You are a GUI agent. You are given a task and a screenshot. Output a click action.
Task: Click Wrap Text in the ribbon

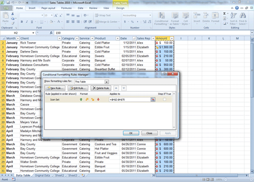click(x=103, y=15)
